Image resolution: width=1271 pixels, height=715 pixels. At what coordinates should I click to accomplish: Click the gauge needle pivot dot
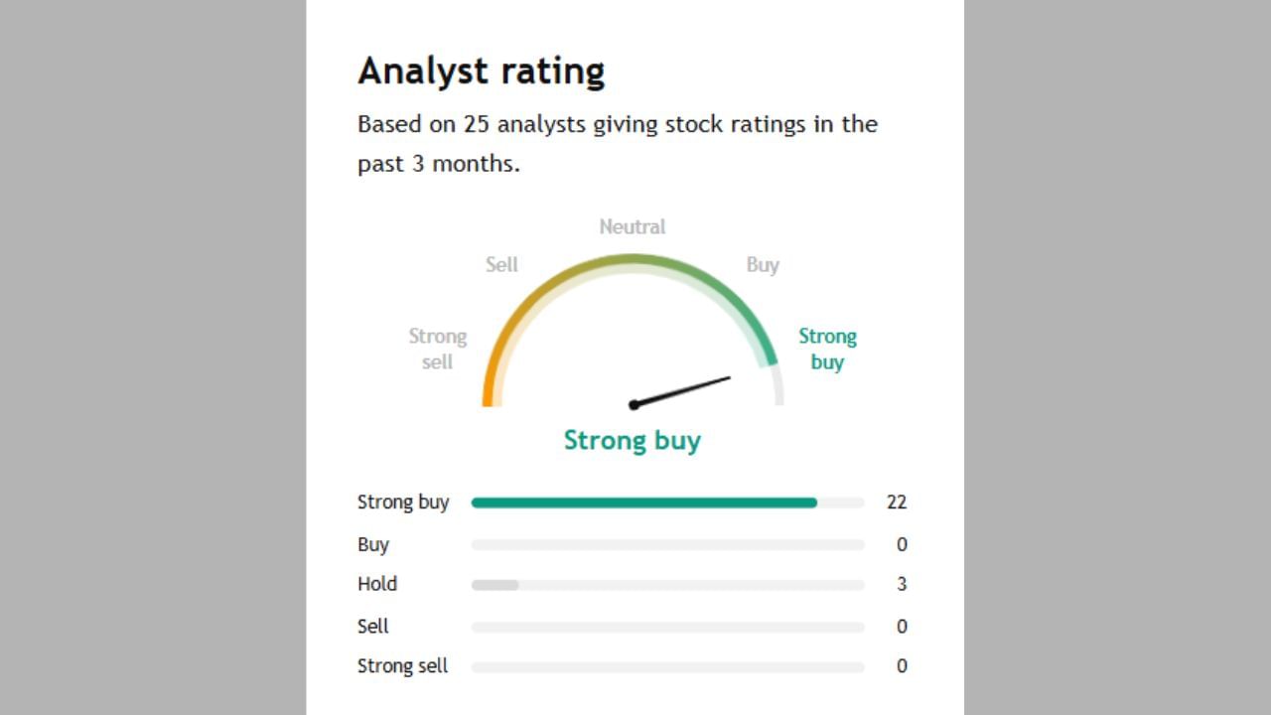tap(634, 405)
